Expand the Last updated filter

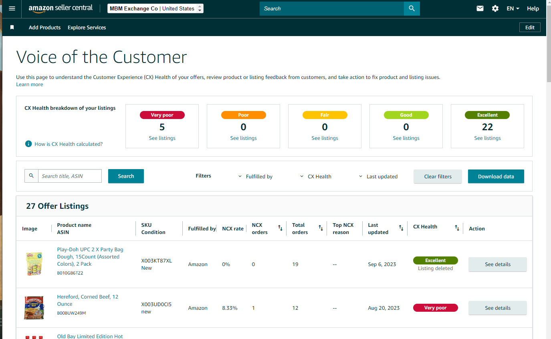coord(378,176)
